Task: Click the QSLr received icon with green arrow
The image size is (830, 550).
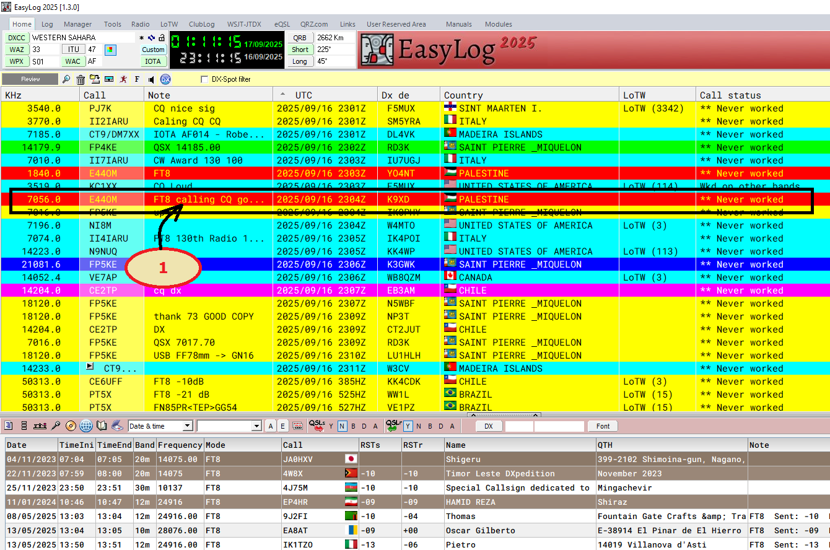Action: click(x=394, y=426)
